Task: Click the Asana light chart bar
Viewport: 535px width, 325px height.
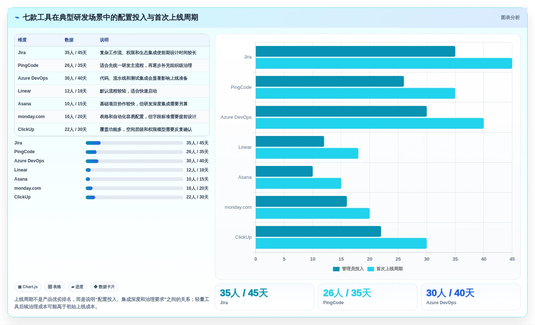Action: 298,184
